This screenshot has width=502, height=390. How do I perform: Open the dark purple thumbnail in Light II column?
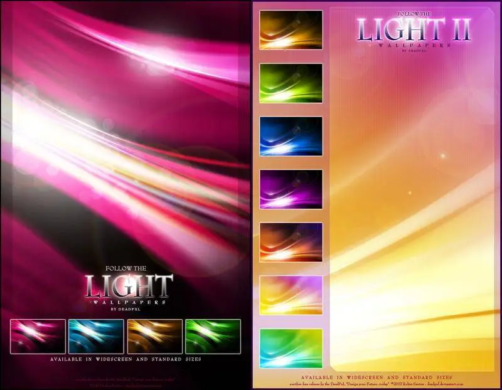(291, 189)
